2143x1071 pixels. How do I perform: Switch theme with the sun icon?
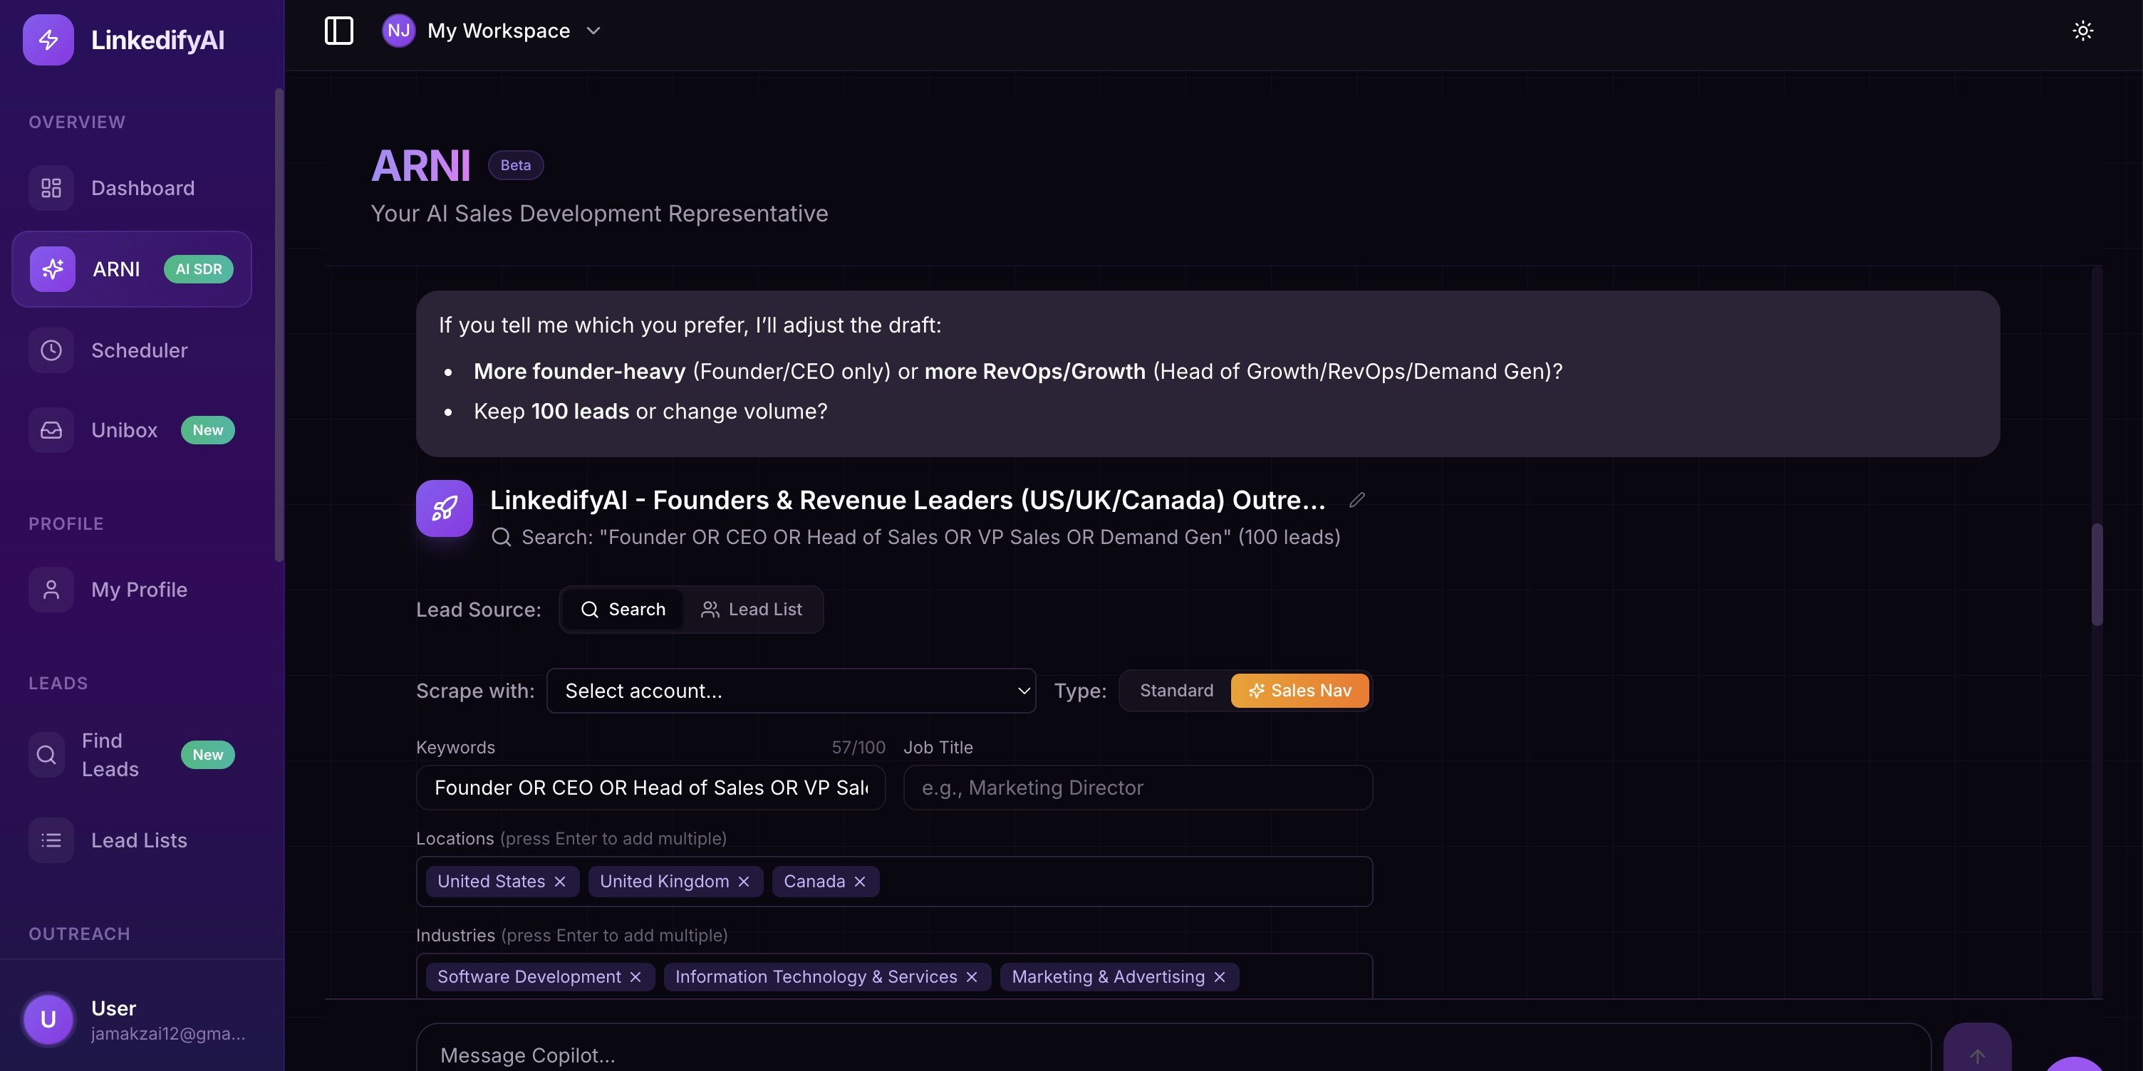click(2082, 31)
